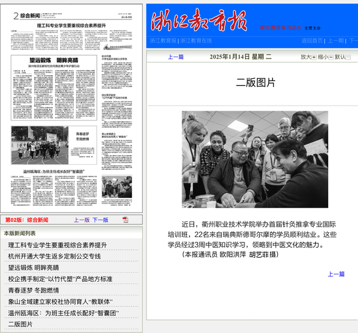Click the 缩小 zoom-out minus icon
Viewport: 358px width, 333px height.
pos(331,57)
